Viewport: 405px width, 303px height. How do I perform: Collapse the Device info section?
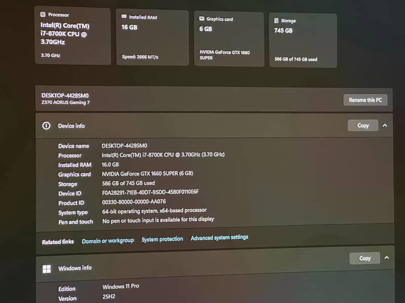coord(385,125)
